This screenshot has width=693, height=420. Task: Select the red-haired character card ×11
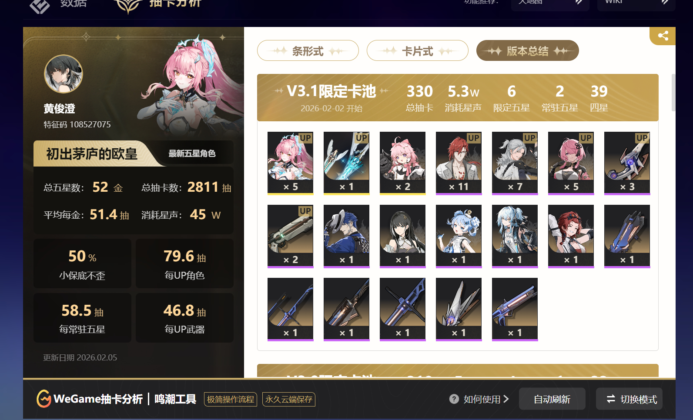[459, 163]
